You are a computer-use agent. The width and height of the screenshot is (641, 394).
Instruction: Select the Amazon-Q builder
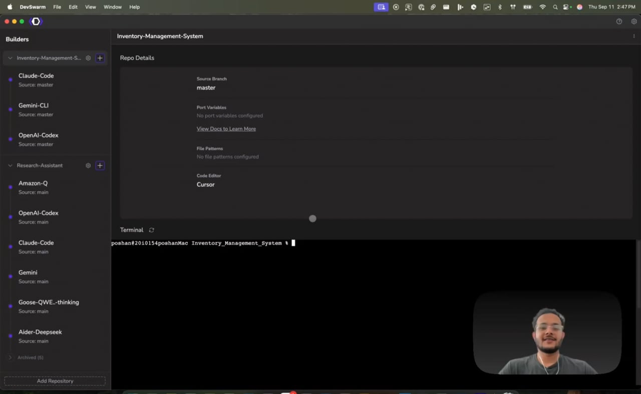pyautogui.click(x=55, y=187)
